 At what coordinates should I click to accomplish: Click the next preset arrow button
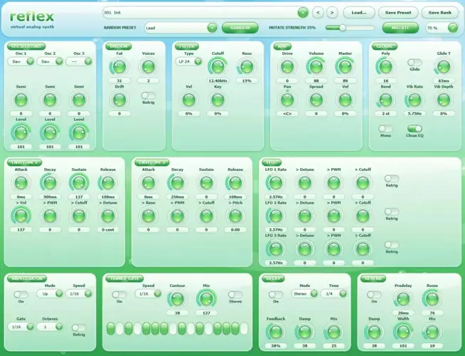332,13
